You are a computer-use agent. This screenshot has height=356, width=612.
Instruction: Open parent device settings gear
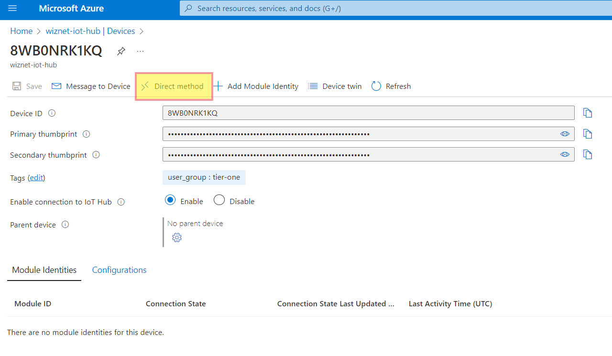[x=176, y=237]
